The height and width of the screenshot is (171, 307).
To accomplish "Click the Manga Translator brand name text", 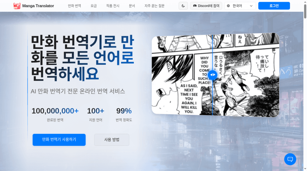I will coord(38,6).
